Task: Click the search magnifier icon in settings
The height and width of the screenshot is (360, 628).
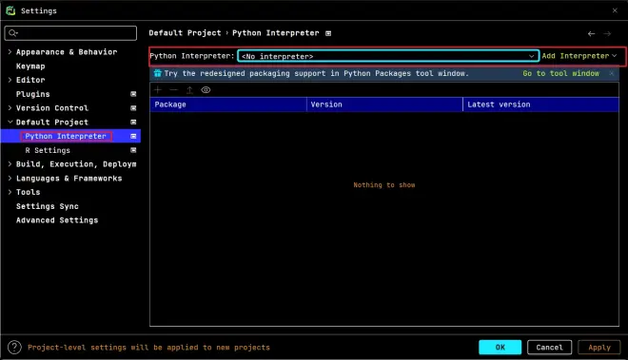Action: coord(12,33)
